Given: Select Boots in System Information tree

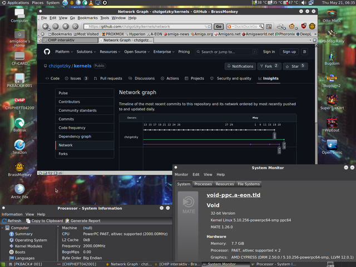Looking at the screenshot, I should [17, 252].
